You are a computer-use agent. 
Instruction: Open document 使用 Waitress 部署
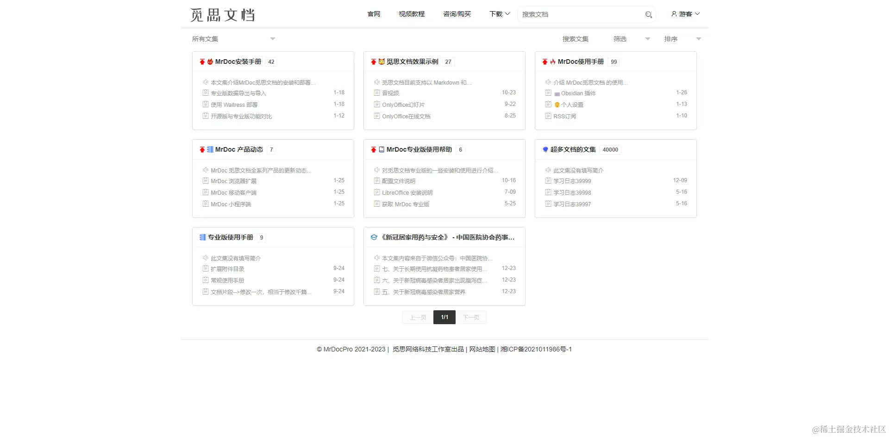pyautogui.click(x=234, y=105)
